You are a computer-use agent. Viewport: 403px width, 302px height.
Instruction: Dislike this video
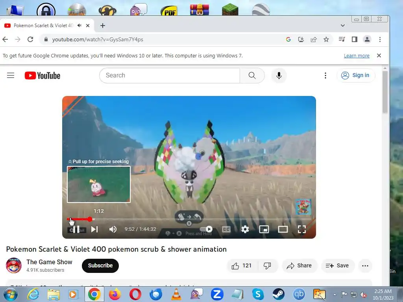point(267,265)
